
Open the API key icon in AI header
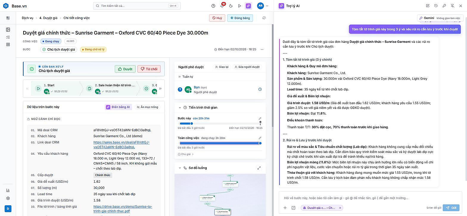444,6
